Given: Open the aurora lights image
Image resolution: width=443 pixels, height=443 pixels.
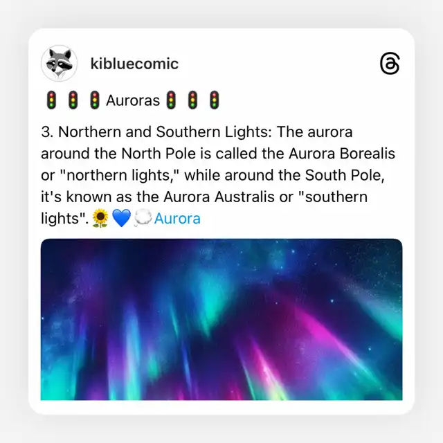Looking at the screenshot, I should tap(221, 319).
